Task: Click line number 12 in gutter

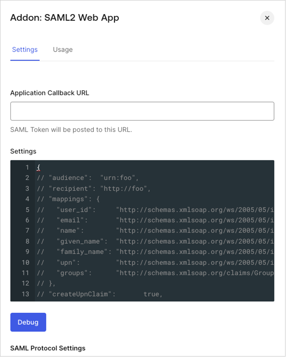Action: pos(26,283)
